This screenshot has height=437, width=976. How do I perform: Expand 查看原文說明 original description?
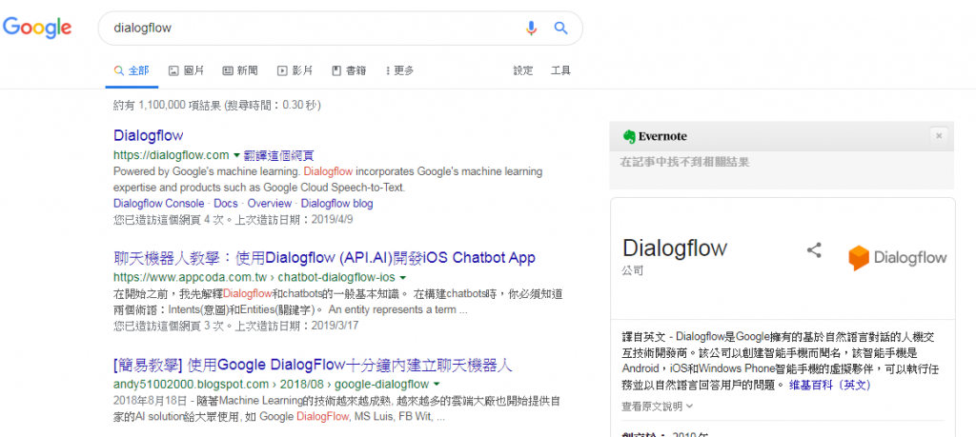pyautogui.click(x=658, y=406)
